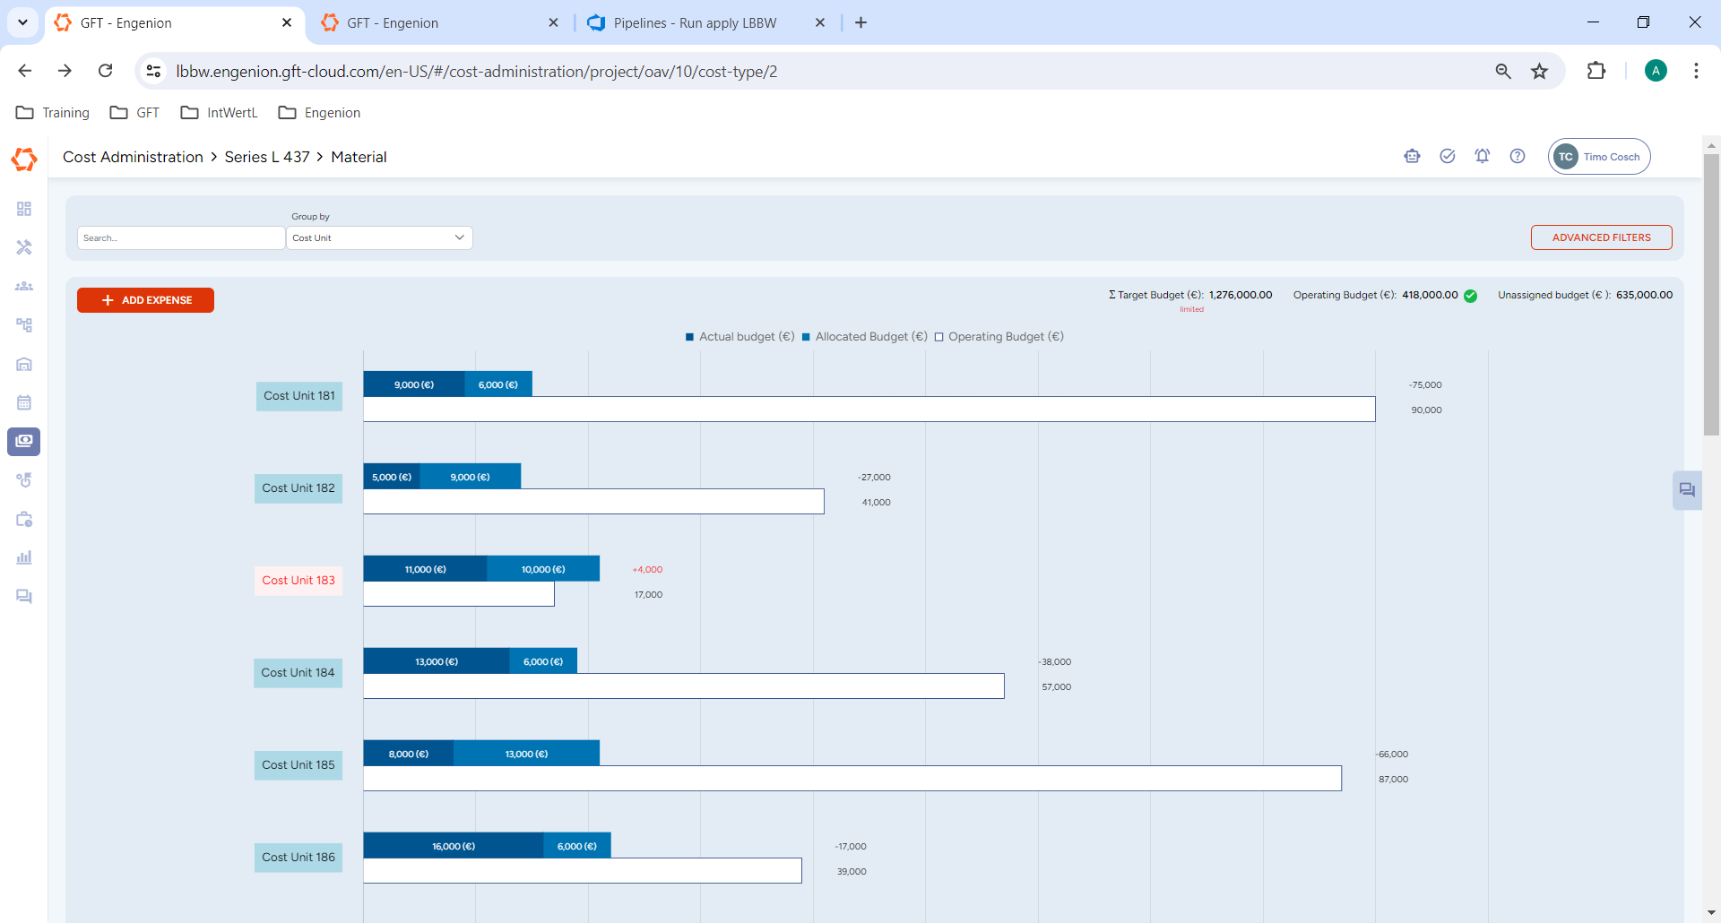Screen dimensions: 1721x923
Task: Open the tab search dropdown arrow
Action: click(x=22, y=22)
